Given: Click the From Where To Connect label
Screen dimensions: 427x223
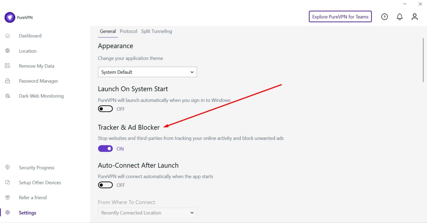Looking at the screenshot, I should (x=126, y=202).
